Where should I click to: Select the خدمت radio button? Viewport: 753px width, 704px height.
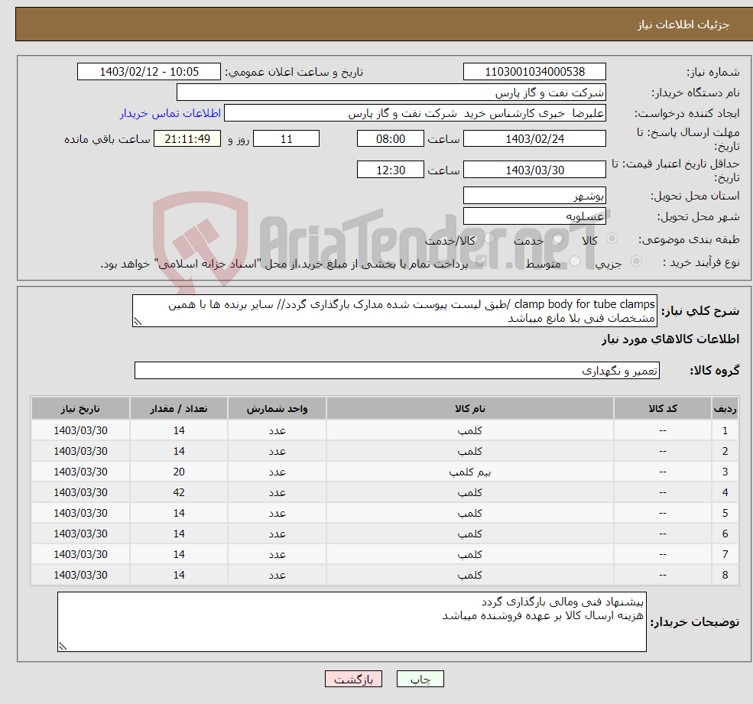558,238
